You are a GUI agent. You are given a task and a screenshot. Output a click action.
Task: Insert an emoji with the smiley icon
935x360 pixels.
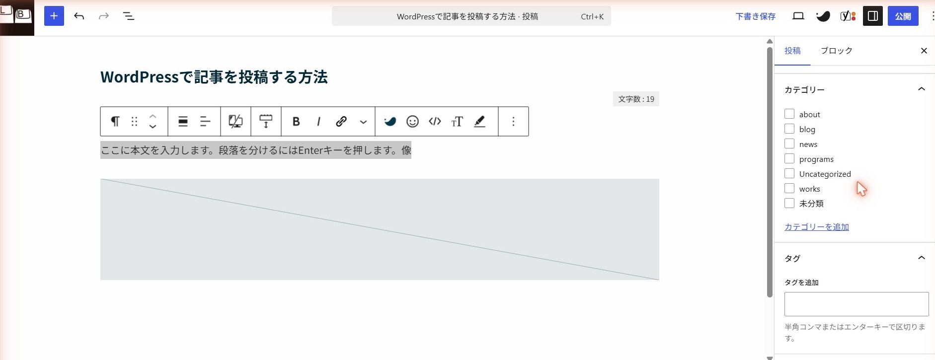pos(412,121)
